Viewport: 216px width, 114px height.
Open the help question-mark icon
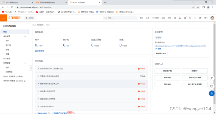coord(200,18)
